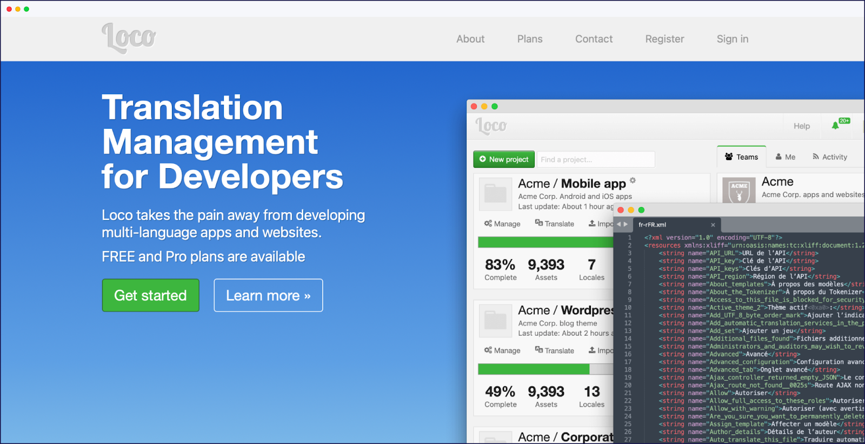Click the Learn more » button
Image resolution: width=865 pixels, height=444 pixels.
tap(268, 295)
